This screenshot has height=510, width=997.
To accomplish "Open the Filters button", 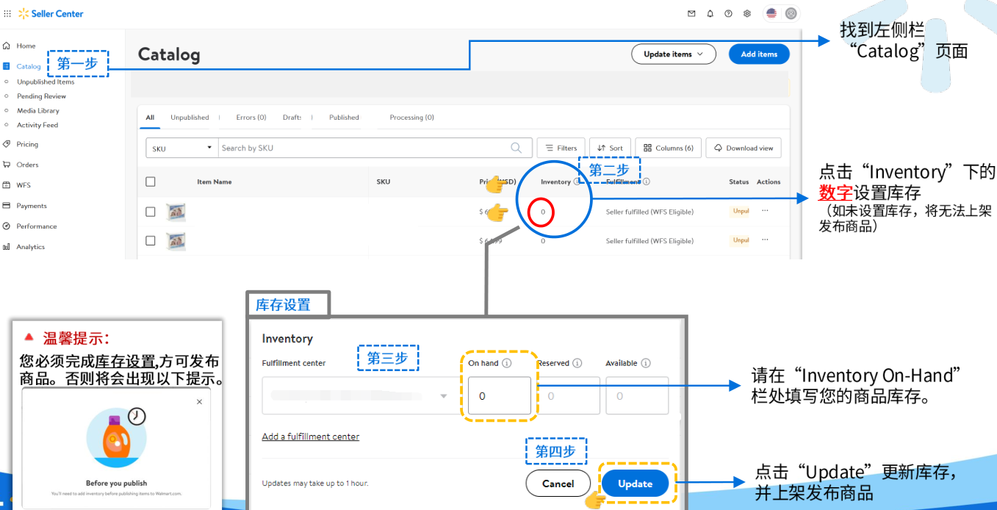I will 561,148.
